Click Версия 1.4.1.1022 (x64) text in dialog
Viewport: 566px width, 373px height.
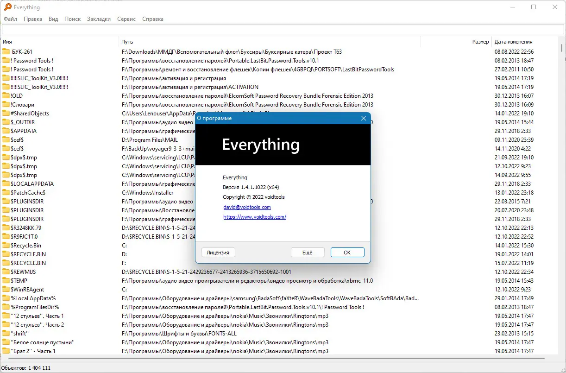251,187
